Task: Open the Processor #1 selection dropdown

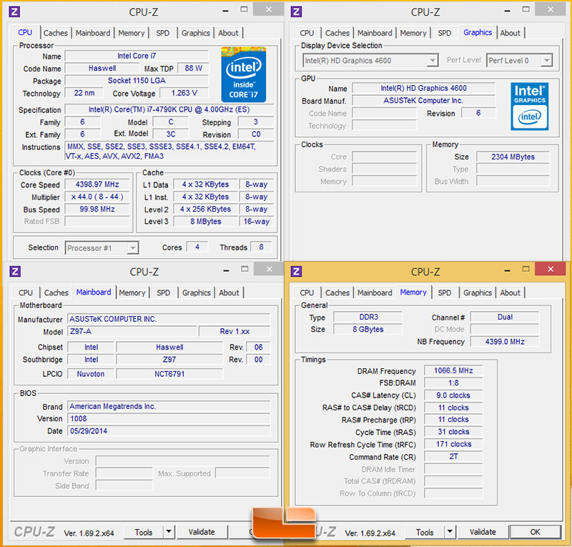Action: (x=133, y=248)
